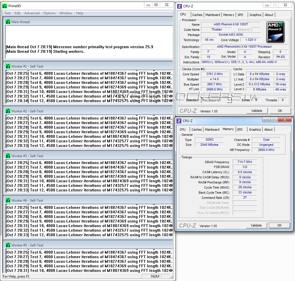Viewport: 295px width, 281px height.
Task: Click the AMD Phenom II X6 1055T name field
Action: coord(231,25)
